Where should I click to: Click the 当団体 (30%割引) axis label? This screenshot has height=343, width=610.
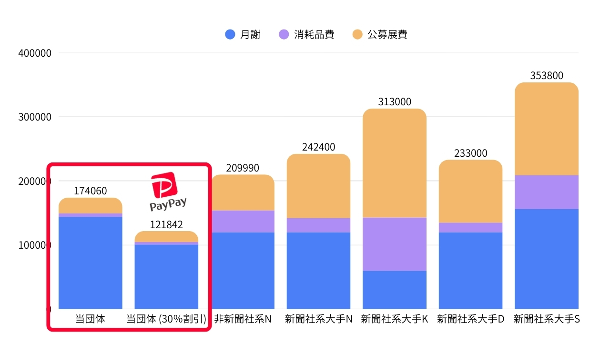166,319
